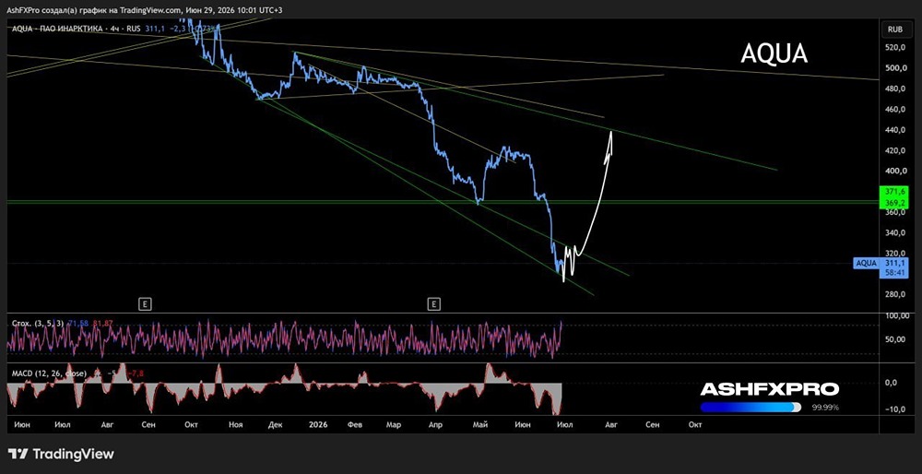Open the second earnings E marker near April
The height and width of the screenshot is (474, 922).
[x=433, y=304]
